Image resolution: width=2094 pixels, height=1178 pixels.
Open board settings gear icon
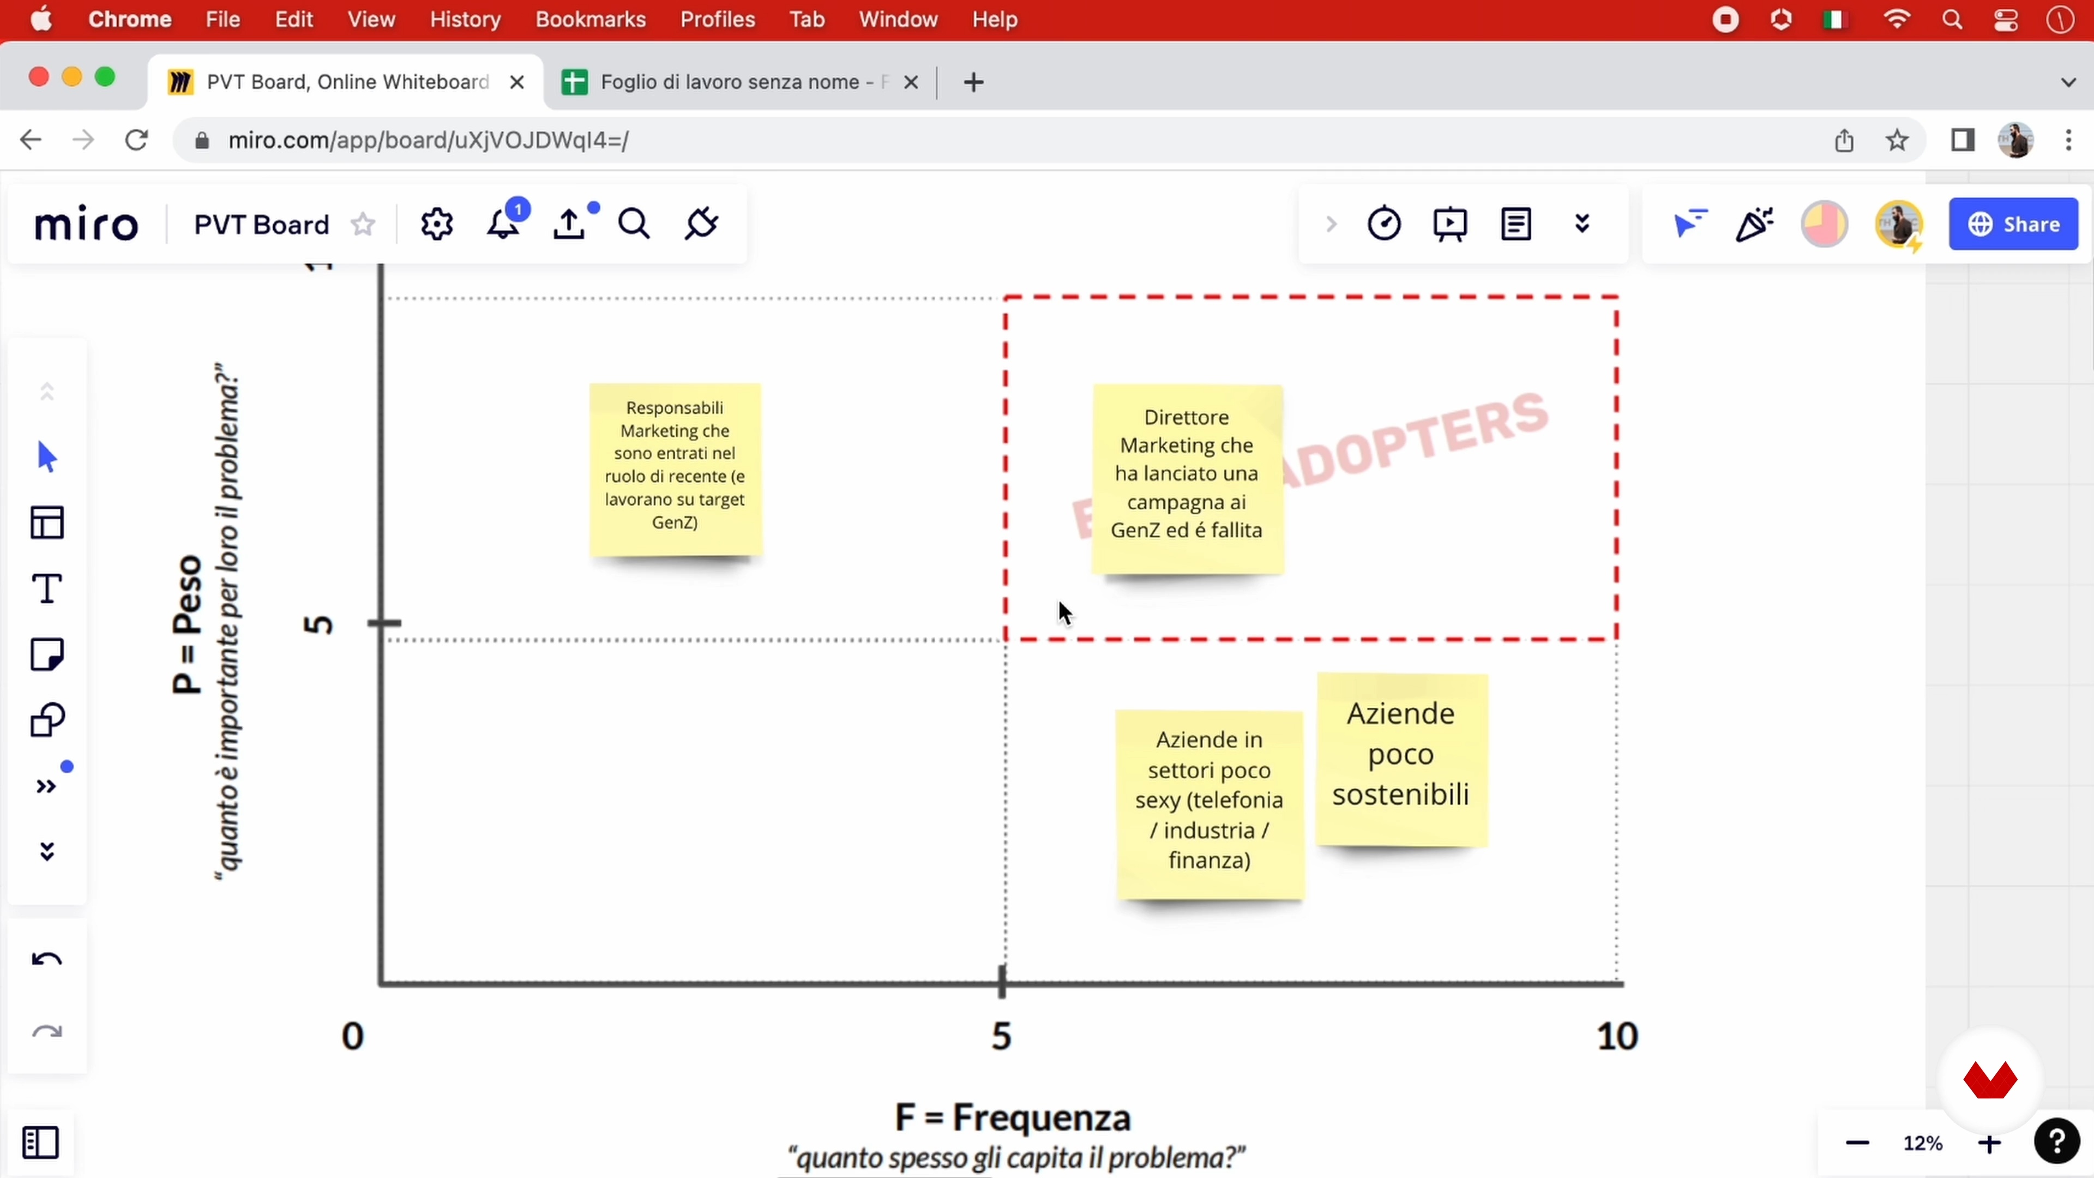436,224
